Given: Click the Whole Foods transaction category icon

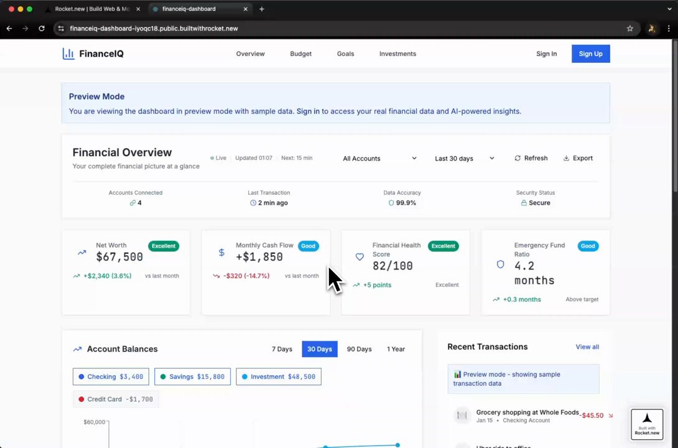Looking at the screenshot, I should click(x=462, y=416).
